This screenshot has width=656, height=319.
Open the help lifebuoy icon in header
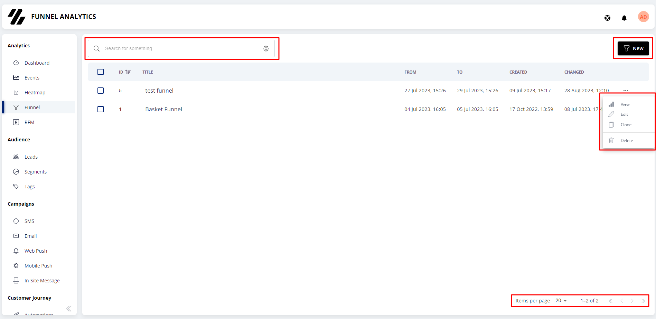click(607, 18)
